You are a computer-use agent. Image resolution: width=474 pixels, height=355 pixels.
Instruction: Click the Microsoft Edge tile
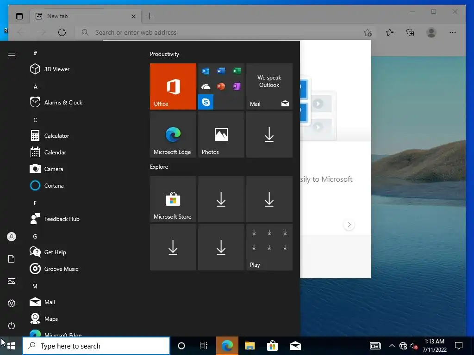tap(173, 135)
